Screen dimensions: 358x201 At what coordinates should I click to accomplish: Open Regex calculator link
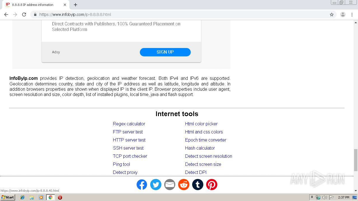tap(129, 124)
